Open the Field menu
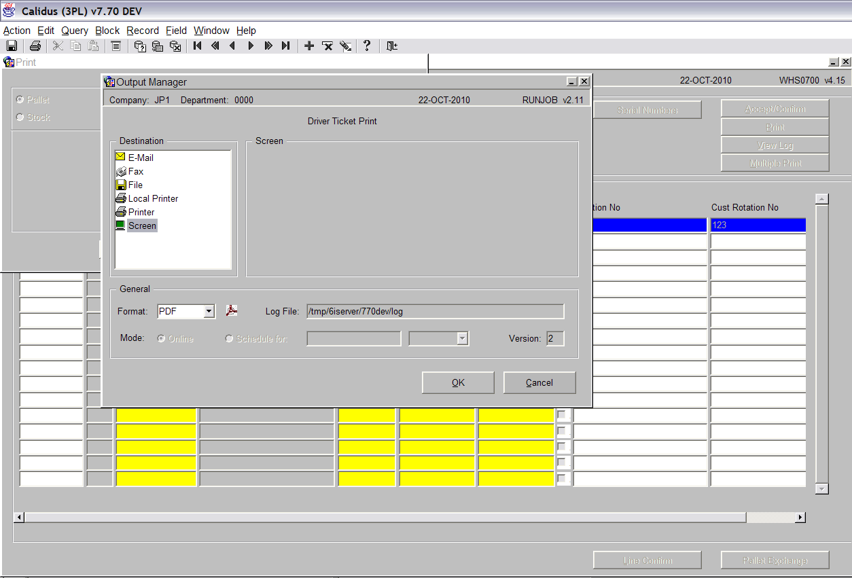The image size is (852, 578). [x=177, y=31]
